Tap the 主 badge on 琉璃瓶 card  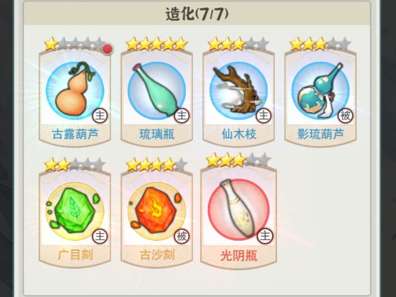click(x=182, y=116)
